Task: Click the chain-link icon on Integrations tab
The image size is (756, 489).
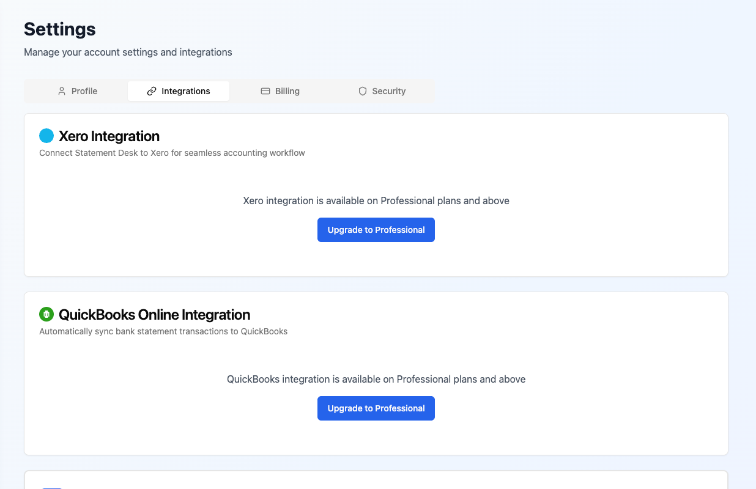Action: (x=152, y=91)
